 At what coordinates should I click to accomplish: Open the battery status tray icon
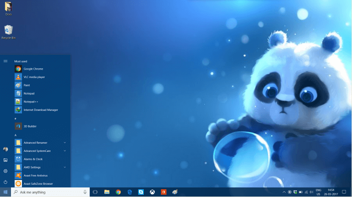(301, 192)
